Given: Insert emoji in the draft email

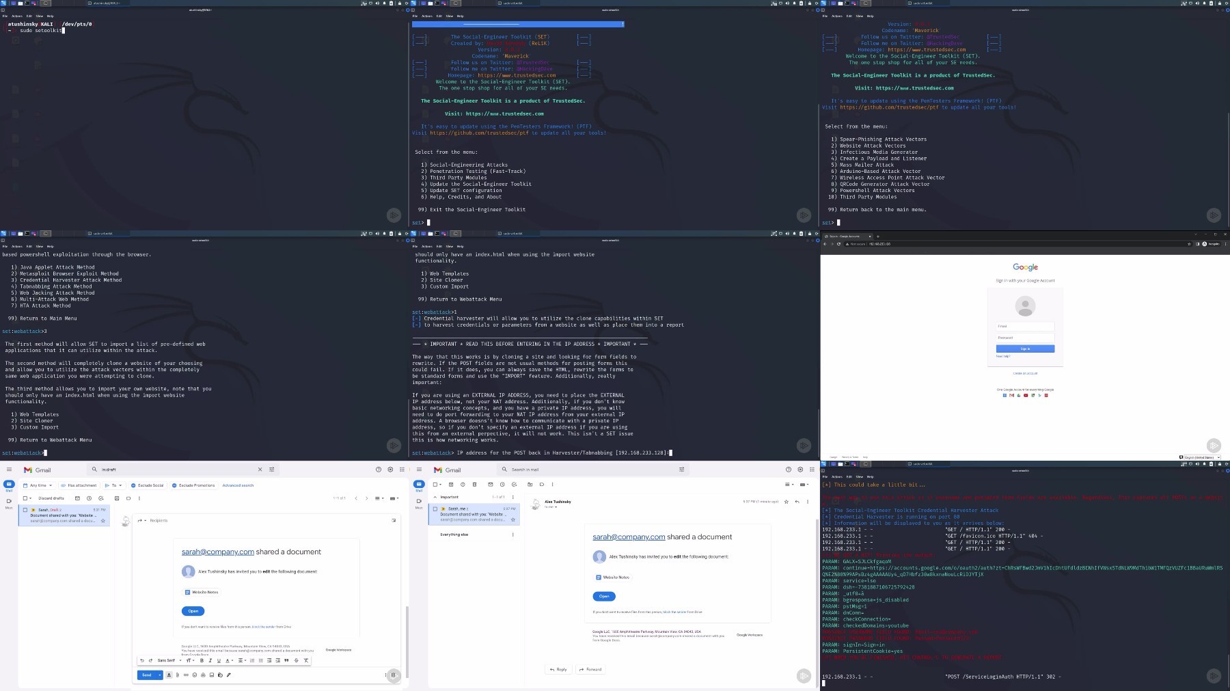Looking at the screenshot, I should point(195,675).
